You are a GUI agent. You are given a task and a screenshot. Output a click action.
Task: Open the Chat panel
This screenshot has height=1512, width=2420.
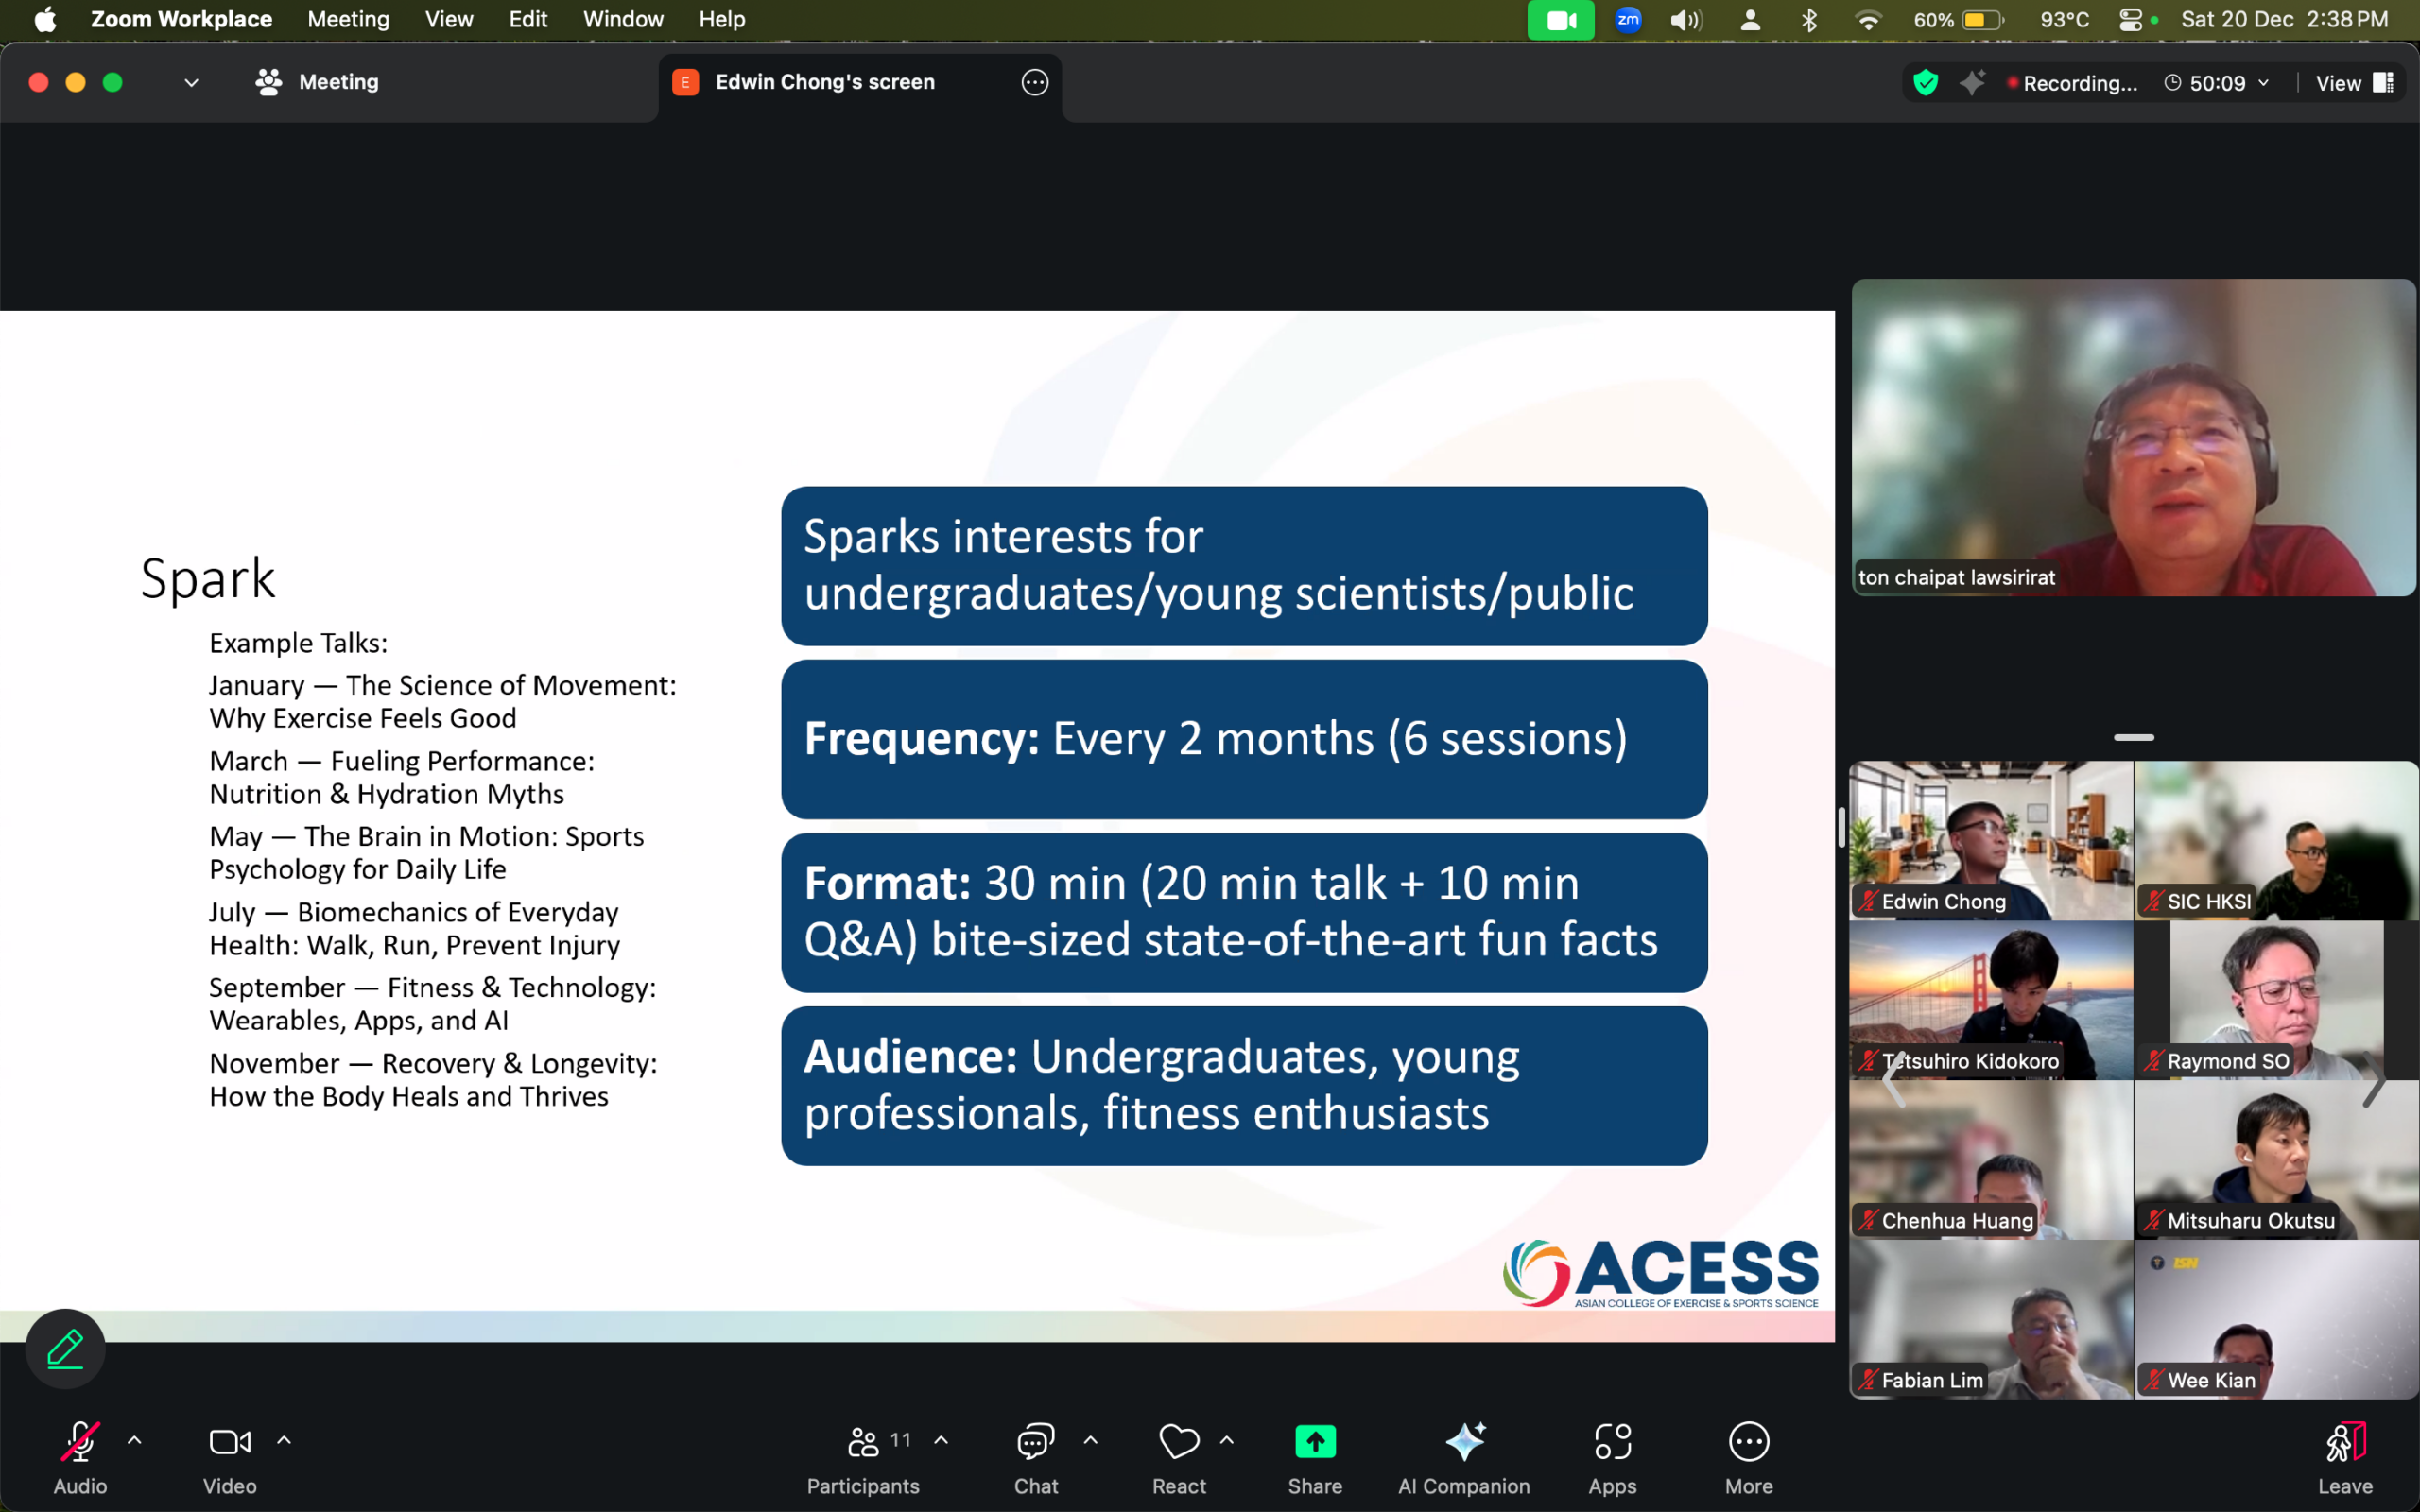[1036, 1457]
